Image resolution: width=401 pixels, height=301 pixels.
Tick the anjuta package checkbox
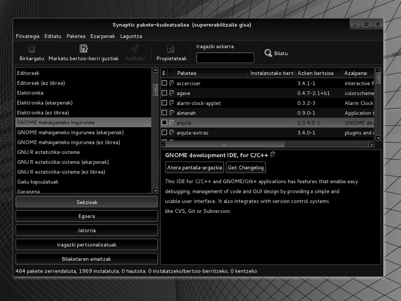click(x=165, y=122)
